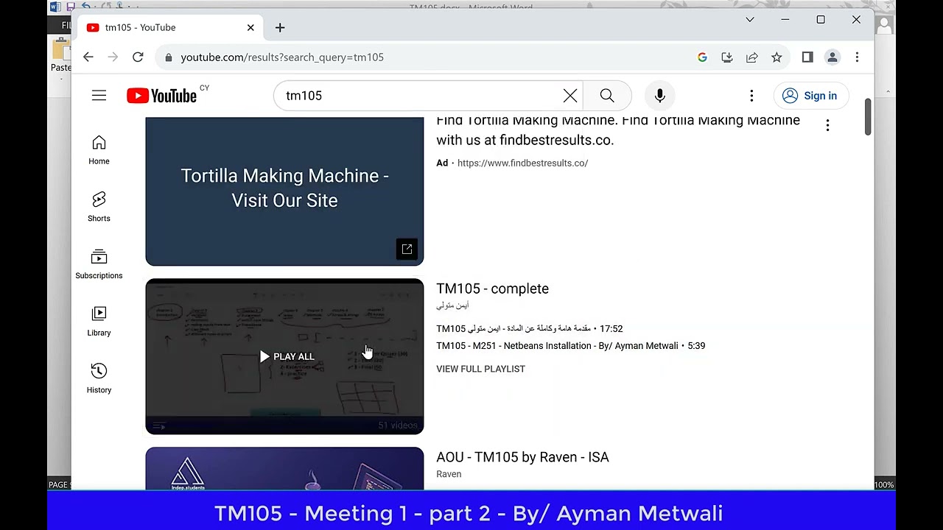
Task: Toggle the browser side panel
Action: point(807,57)
